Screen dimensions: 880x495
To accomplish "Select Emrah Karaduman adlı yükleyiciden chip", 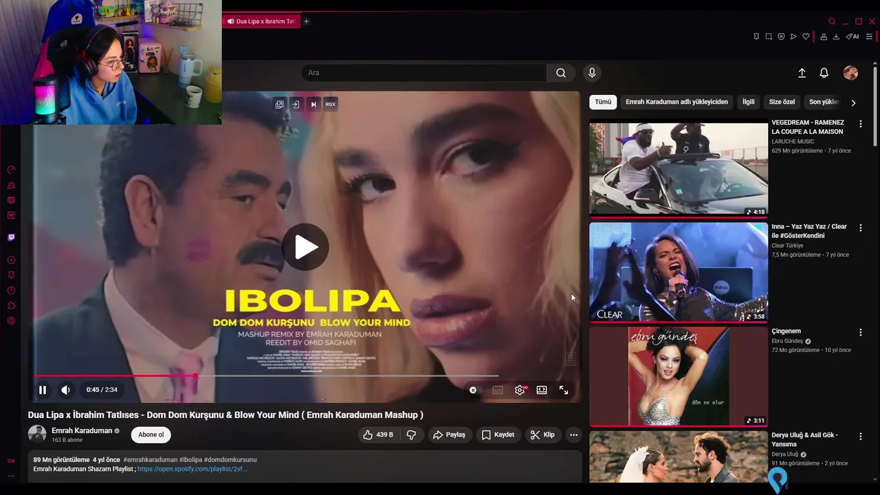I will [x=676, y=102].
